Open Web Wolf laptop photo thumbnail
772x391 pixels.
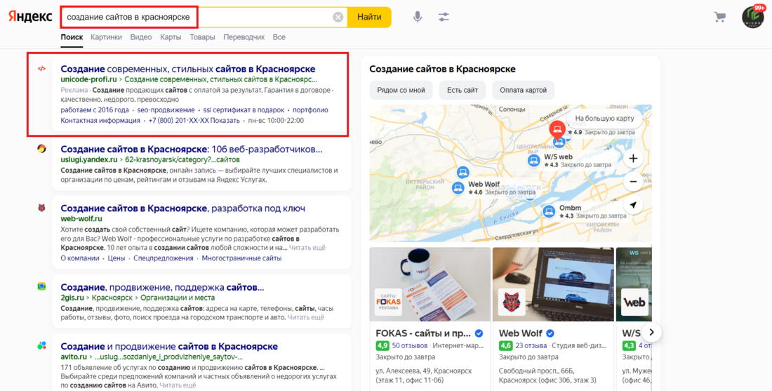point(553,284)
